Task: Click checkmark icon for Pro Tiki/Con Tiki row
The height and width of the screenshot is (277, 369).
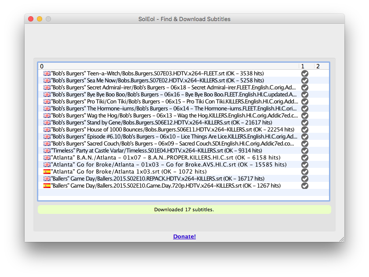Action: 305,102
